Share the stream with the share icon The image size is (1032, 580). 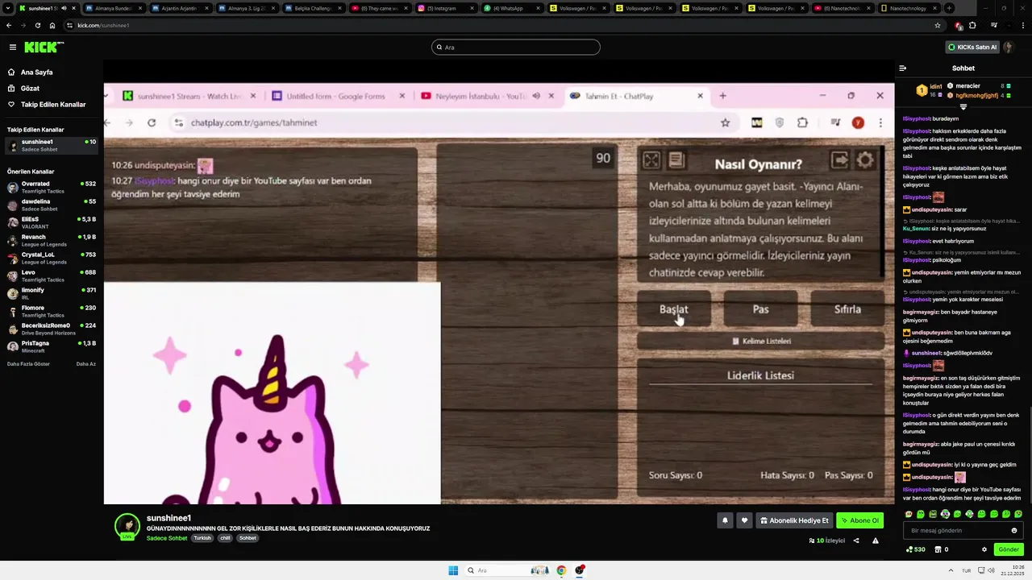coord(856,541)
